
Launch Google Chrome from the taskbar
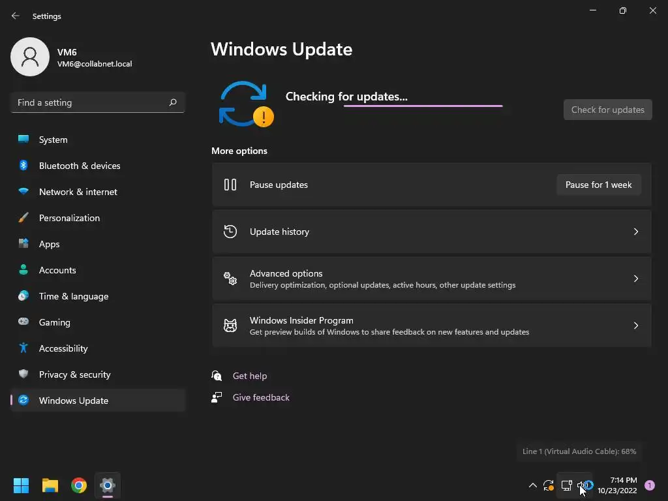(x=79, y=485)
